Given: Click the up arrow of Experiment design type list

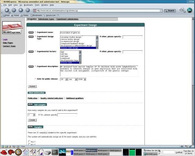Looking at the screenshot, I should pyautogui.click(x=97, y=37).
